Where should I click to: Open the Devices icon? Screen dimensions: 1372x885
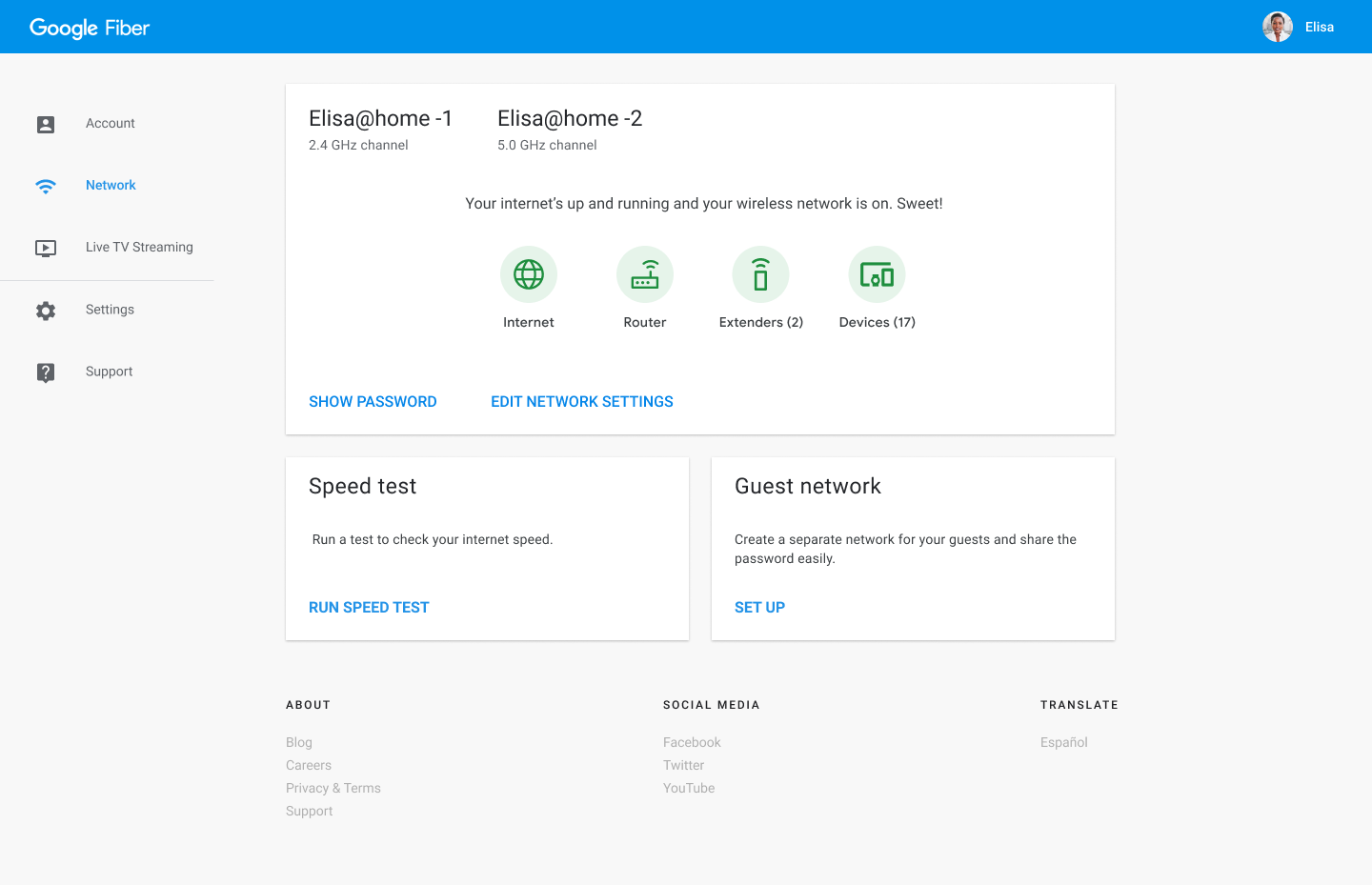[877, 274]
